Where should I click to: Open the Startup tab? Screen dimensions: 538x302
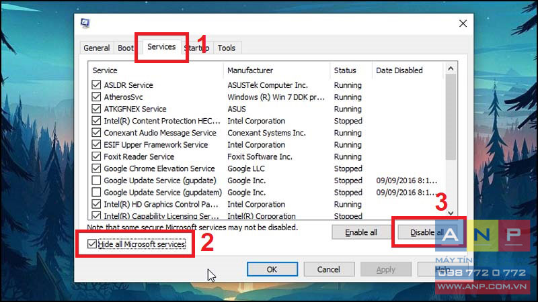click(196, 48)
